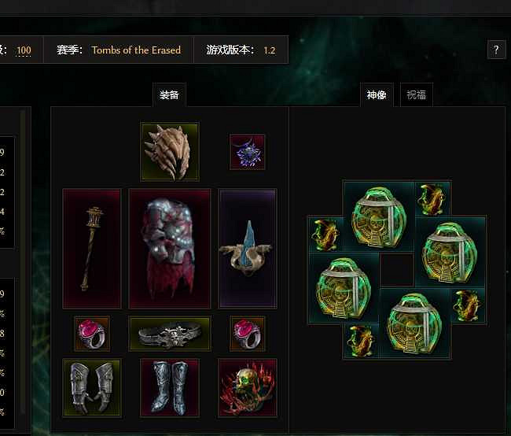Open the 装备 tab
511x436 pixels.
[170, 94]
